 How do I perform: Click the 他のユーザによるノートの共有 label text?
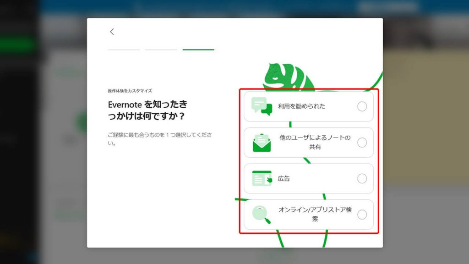click(315, 142)
